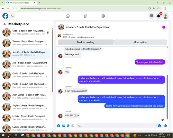The width and height of the screenshot is (173, 138).
Task: Choose a sticker from composer
Action: [x=68, y=126]
